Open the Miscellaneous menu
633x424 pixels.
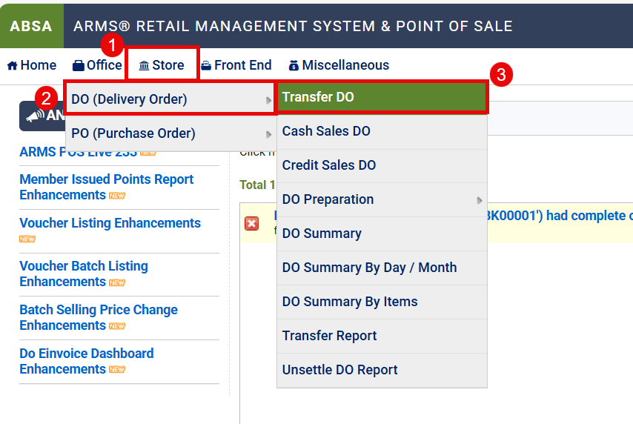pyautogui.click(x=339, y=65)
